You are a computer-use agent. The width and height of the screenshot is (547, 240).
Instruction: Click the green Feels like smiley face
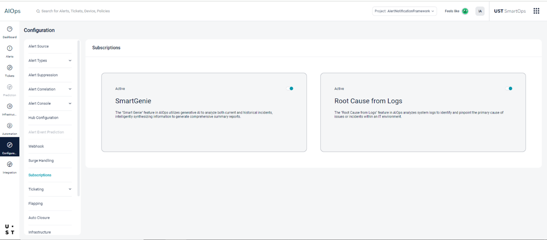pos(465,11)
